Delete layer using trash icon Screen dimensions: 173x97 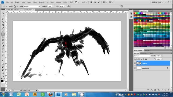169,90
